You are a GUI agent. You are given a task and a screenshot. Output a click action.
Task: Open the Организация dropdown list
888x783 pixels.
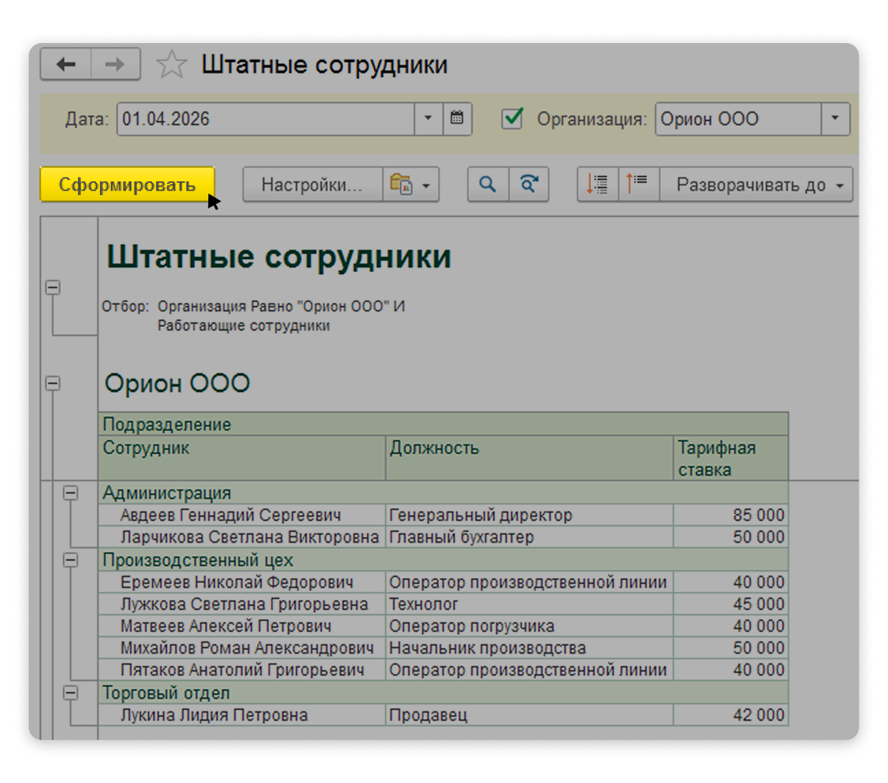(x=835, y=119)
